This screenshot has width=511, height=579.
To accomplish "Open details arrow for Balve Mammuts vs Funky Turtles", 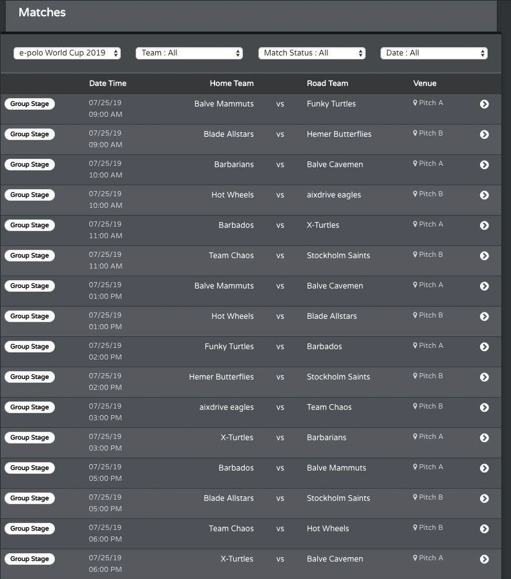I will pyautogui.click(x=485, y=104).
